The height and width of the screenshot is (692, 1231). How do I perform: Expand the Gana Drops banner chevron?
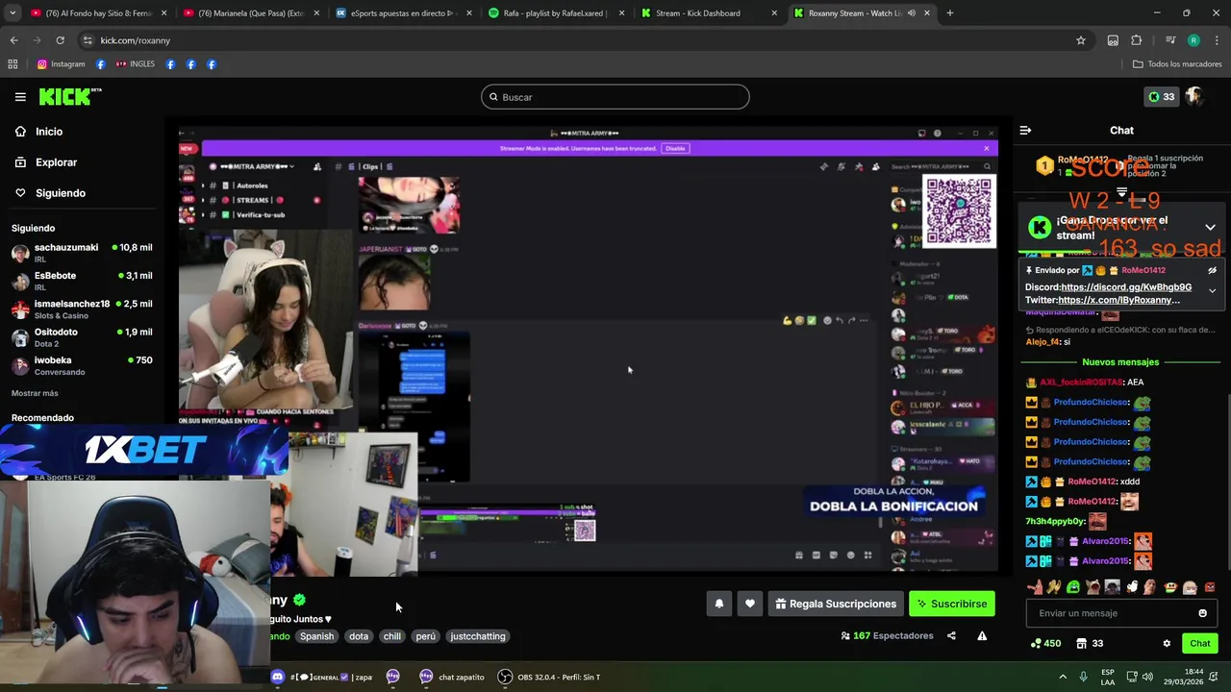click(x=1210, y=228)
